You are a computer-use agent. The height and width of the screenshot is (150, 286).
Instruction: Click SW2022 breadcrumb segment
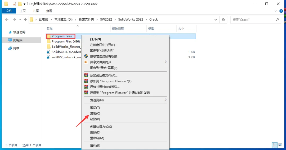pos(106,20)
